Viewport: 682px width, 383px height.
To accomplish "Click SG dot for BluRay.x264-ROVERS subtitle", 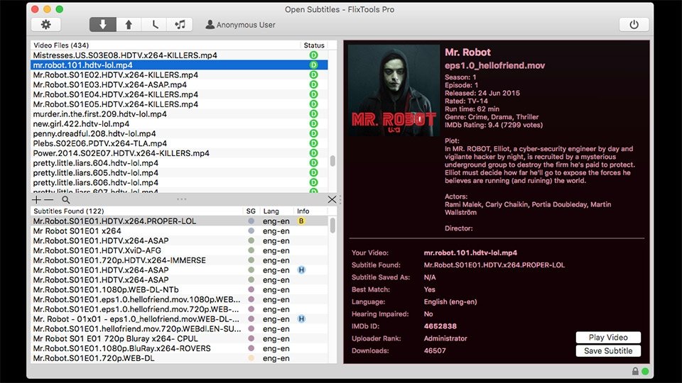I will pos(251,348).
